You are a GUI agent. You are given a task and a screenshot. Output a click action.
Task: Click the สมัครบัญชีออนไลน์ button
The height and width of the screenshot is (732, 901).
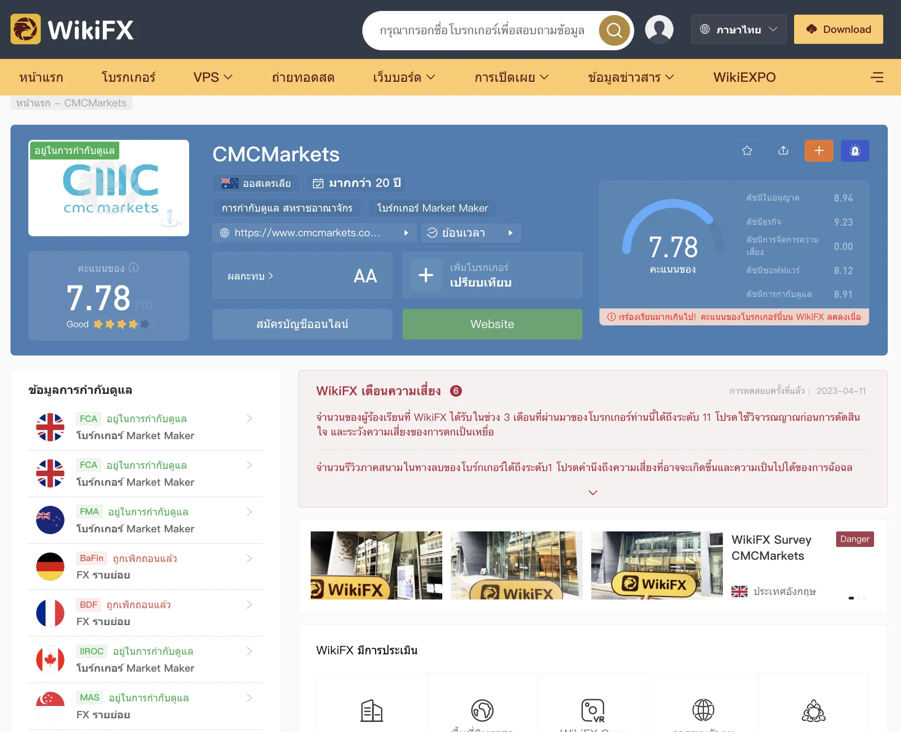pyautogui.click(x=302, y=324)
